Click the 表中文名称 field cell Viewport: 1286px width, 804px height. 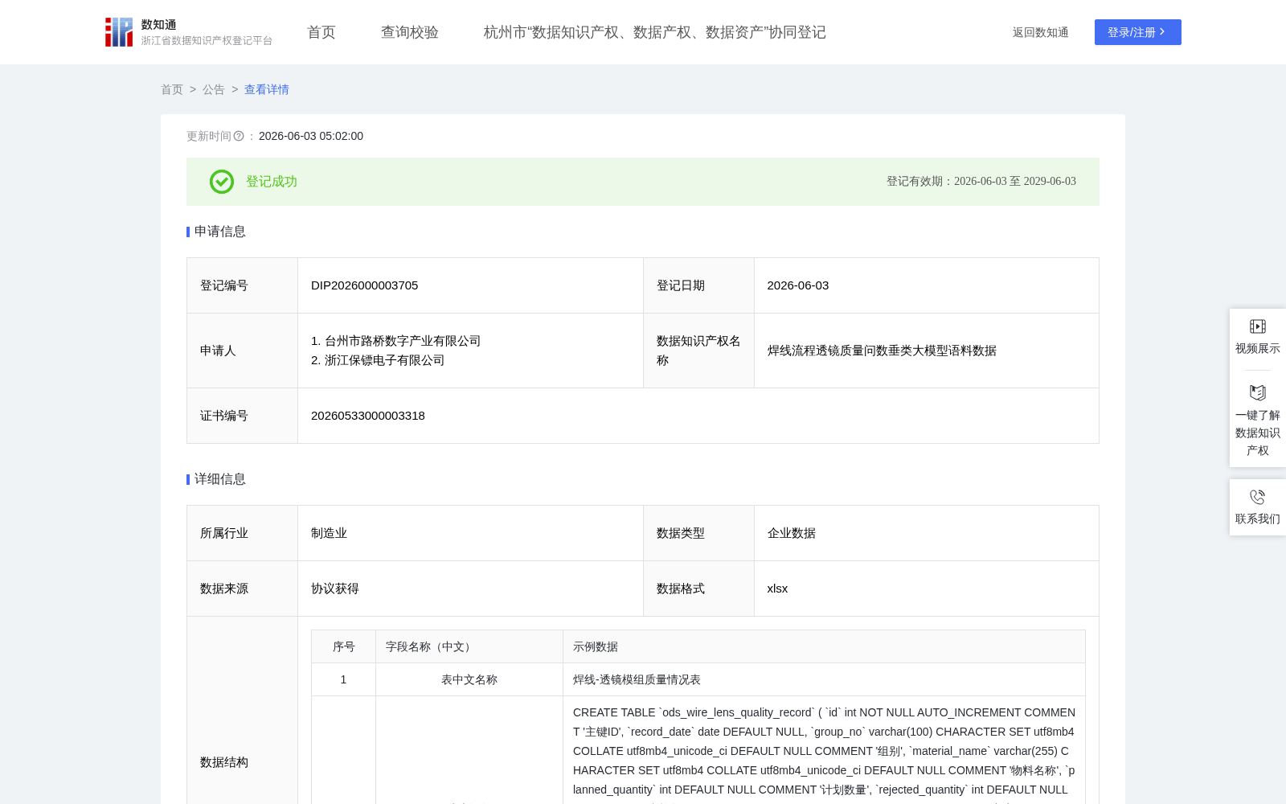pyautogui.click(x=469, y=679)
